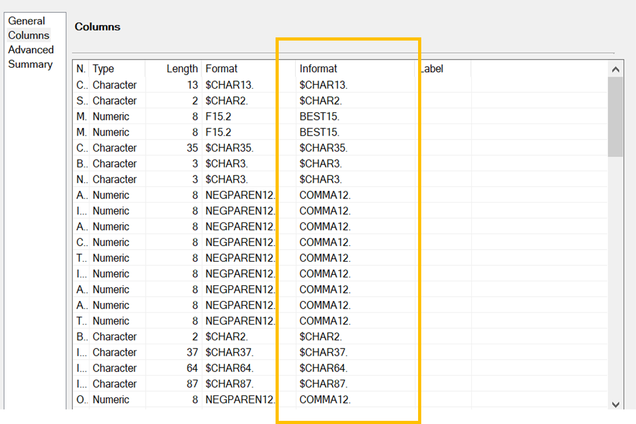636x424 pixels.
Task: View the Summary page
Action: [x=29, y=64]
